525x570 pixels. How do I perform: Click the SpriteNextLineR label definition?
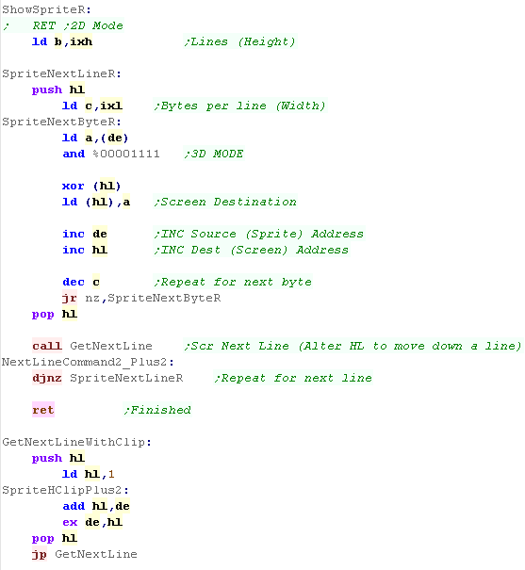pos(62,73)
